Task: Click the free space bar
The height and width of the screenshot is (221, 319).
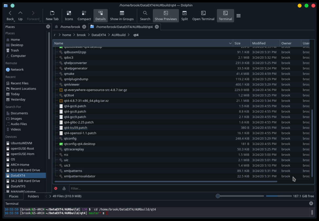Action: point(279,196)
